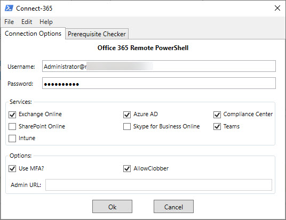The width and height of the screenshot is (286, 220).
Task: Click the Ok button
Action: pyautogui.click(x=112, y=207)
